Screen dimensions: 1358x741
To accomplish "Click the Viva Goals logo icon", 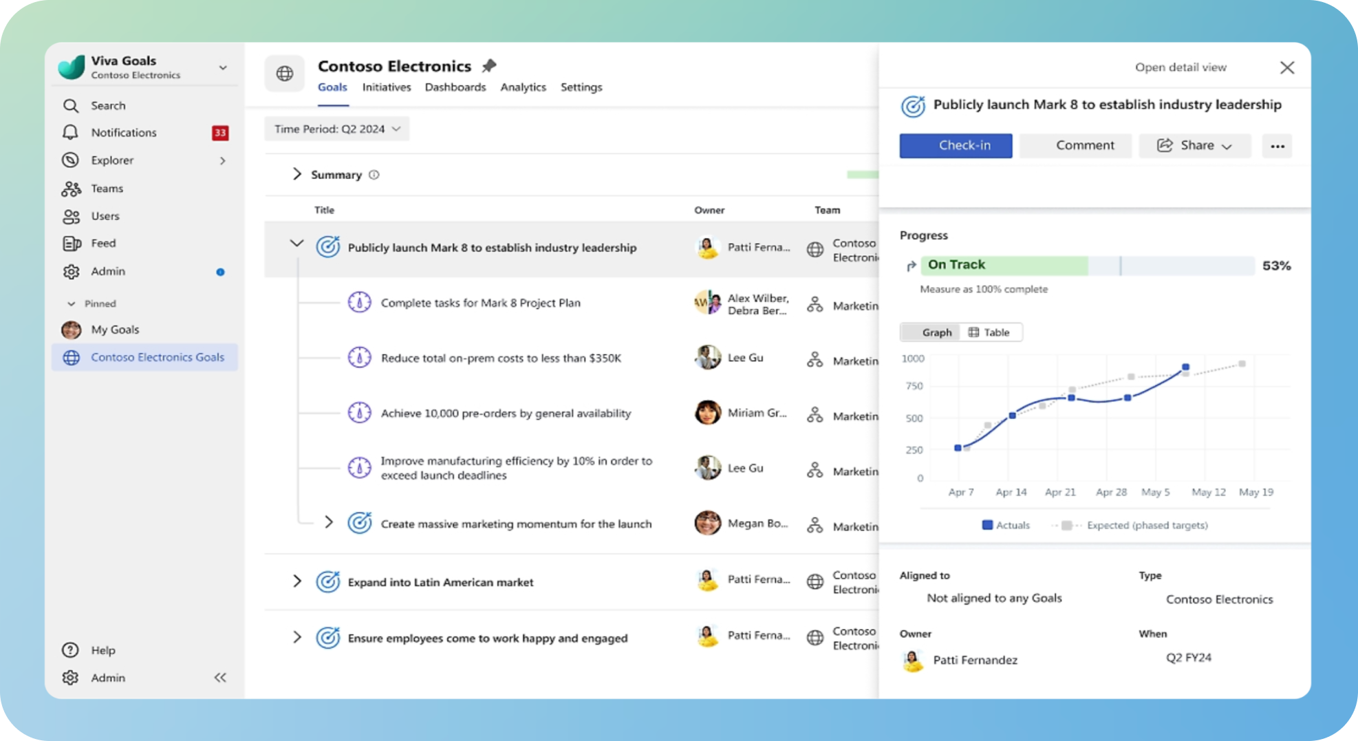I will tap(72, 67).
